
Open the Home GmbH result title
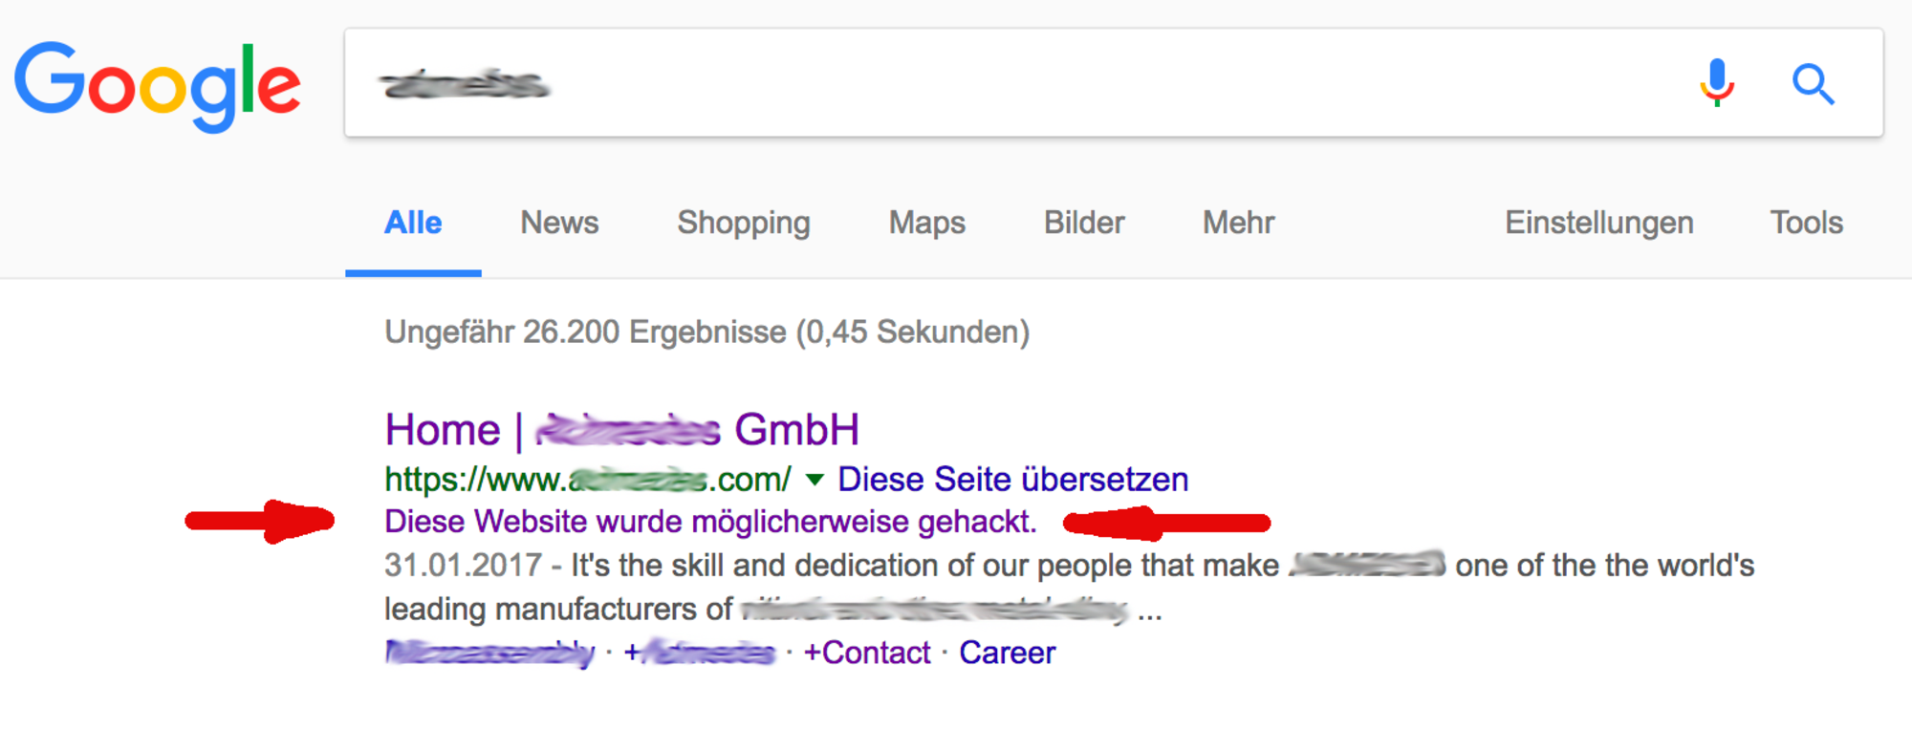click(622, 430)
